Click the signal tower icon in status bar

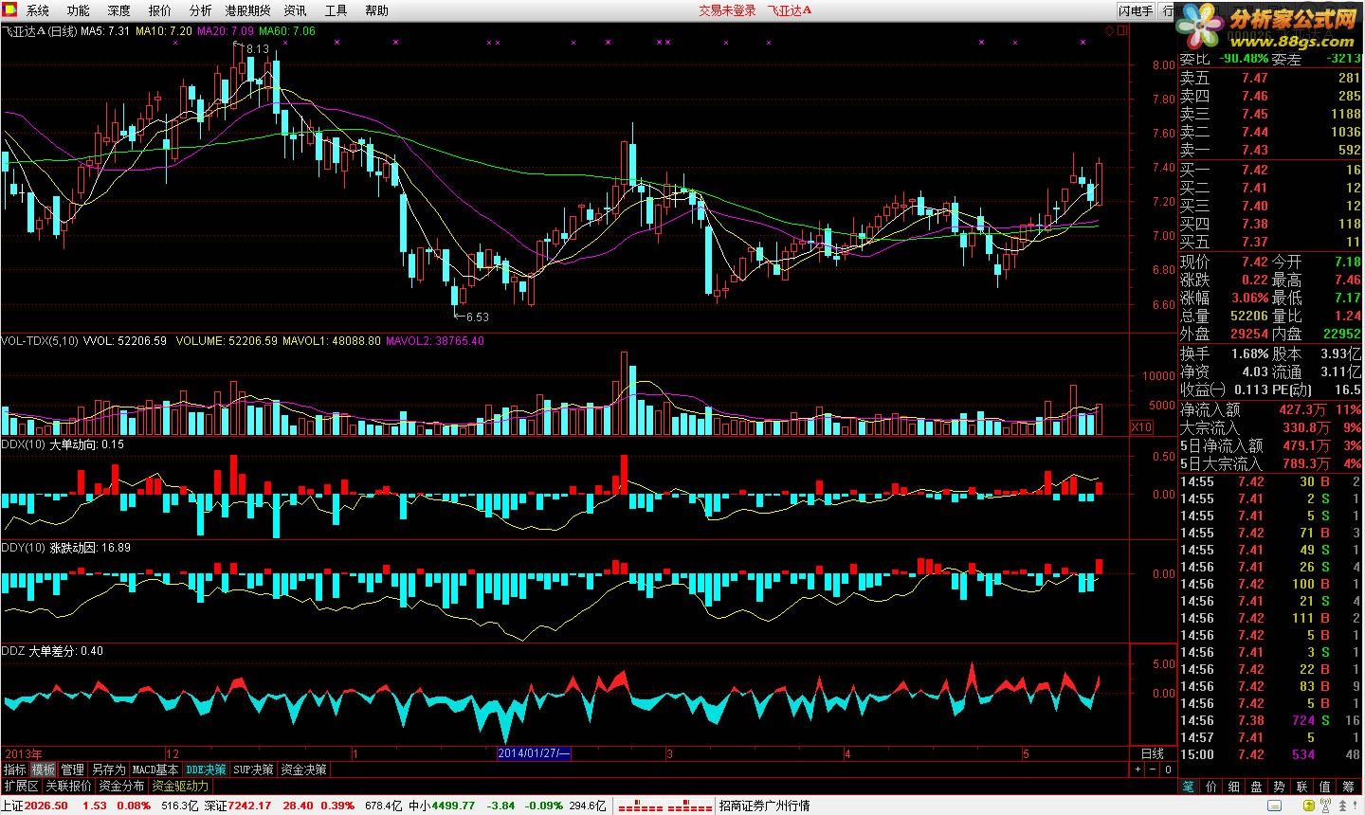1325,806
